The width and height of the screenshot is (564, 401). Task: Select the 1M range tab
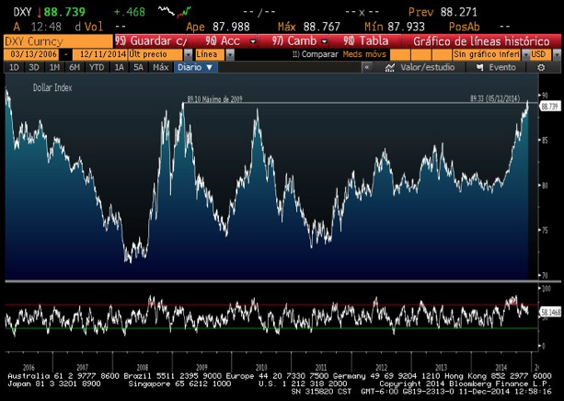coord(54,67)
